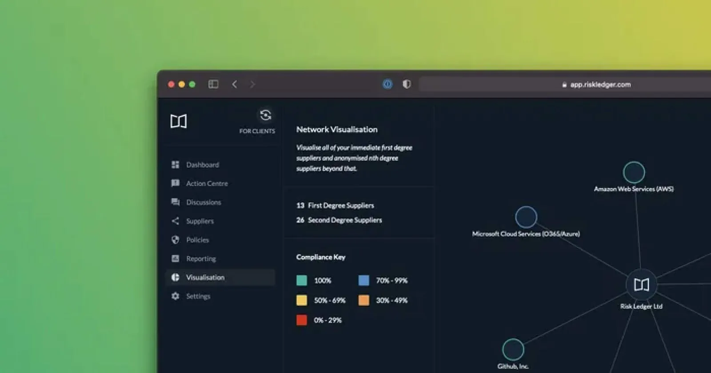This screenshot has height=373, width=711.
Task: Open the Settings menu item
Action: 220,296
